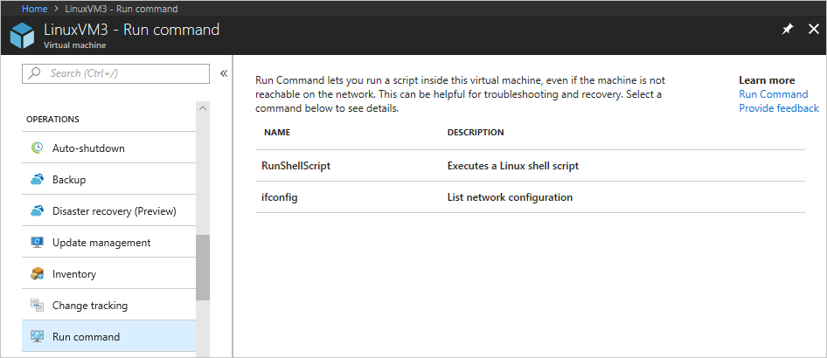This screenshot has width=827, height=358.
Task: Select the ifconfig command row
Action: [x=280, y=197]
